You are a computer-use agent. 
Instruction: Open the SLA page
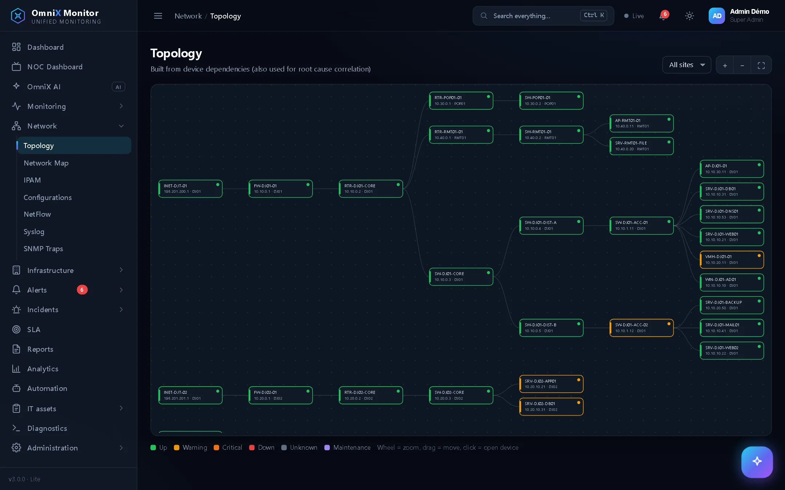68,330
